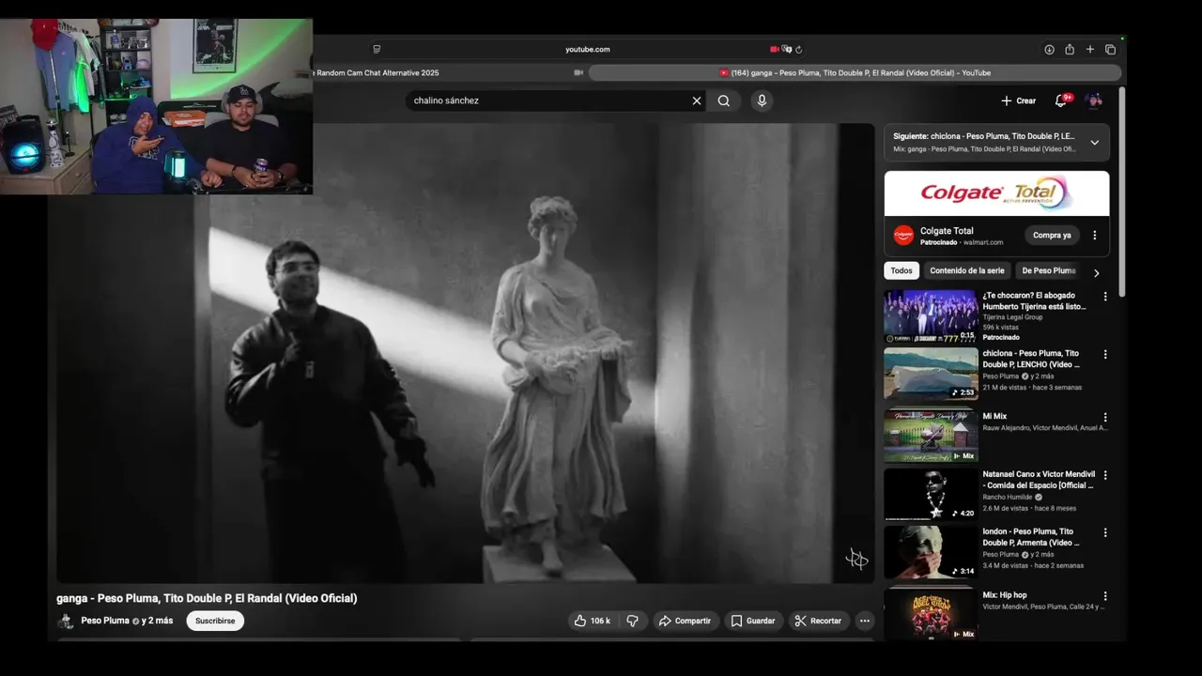Click the channel watermark in video corner
1202x676 pixels.
click(856, 560)
